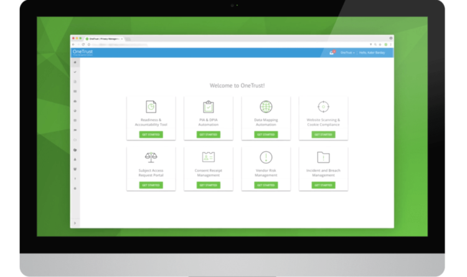Click the Readiness & Accountability document chart icon
Image resolution: width=467 pixels, height=277 pixels.
pyautogui.click(x=151, y=106)
